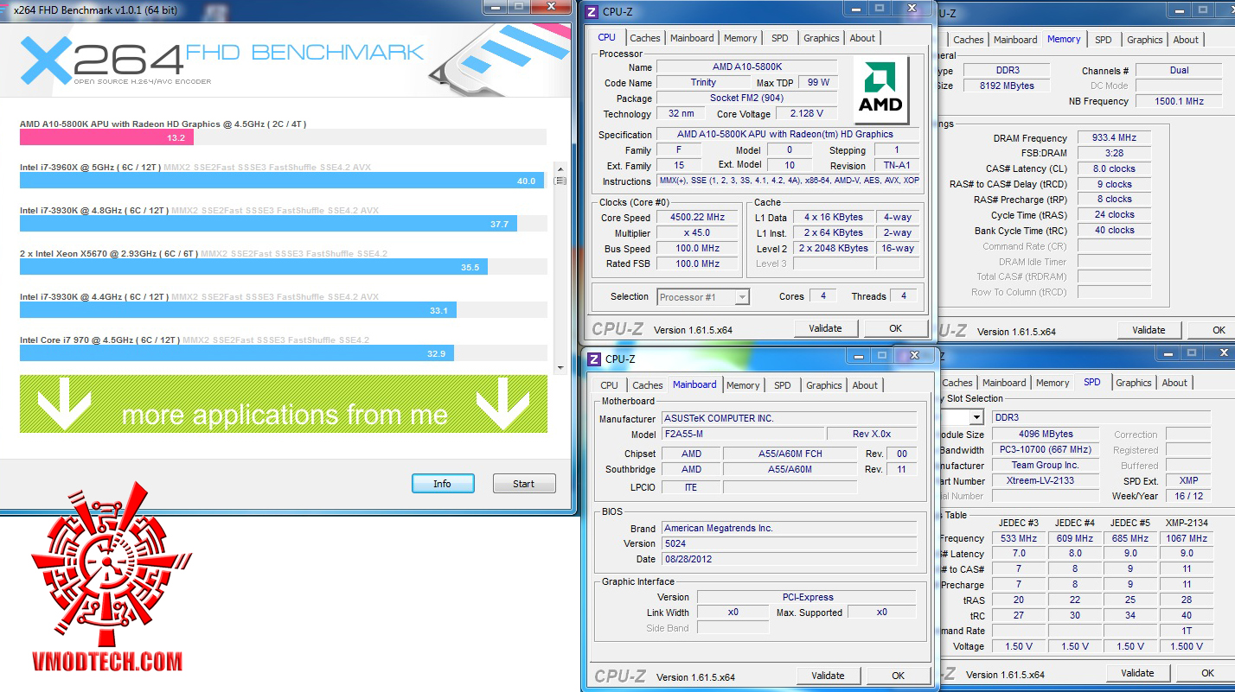Click the Max Bandwidth value 'PC3-10700 (667 MHz)'
Viewport: 1235px width, 692px height.
point(1045,450)
